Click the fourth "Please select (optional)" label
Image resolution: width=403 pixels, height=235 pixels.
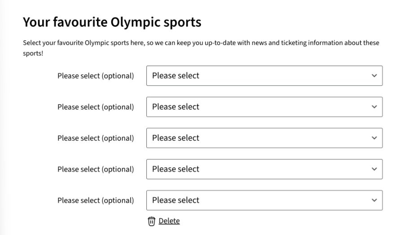tap(96, 170)
